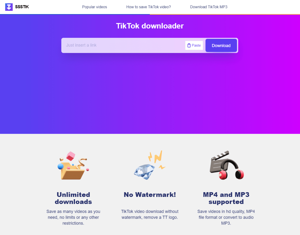Open How to save TikTok video page

149,7
